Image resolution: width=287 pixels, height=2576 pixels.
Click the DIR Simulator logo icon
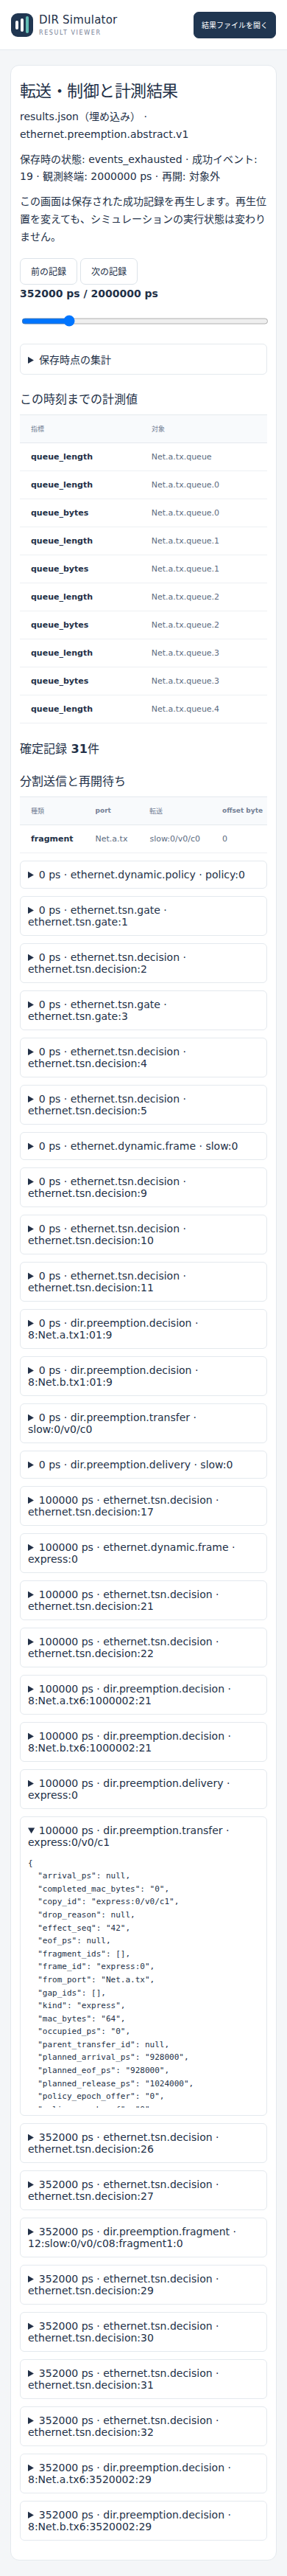22,25
